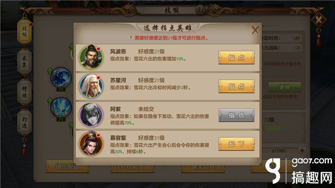Click 卸下 button for 慕容复
Screen dimensions: 335x188
tap(236, 144)
